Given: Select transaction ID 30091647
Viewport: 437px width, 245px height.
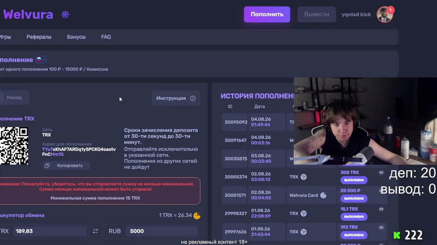Looking at the screenshot, I should (x=236, y=140).
